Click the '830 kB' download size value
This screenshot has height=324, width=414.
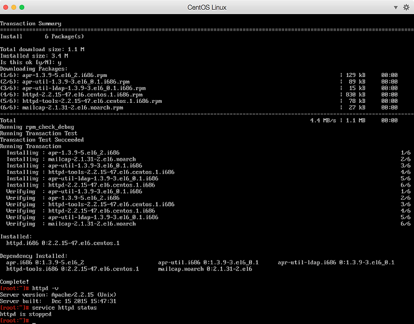coord(355,95)
